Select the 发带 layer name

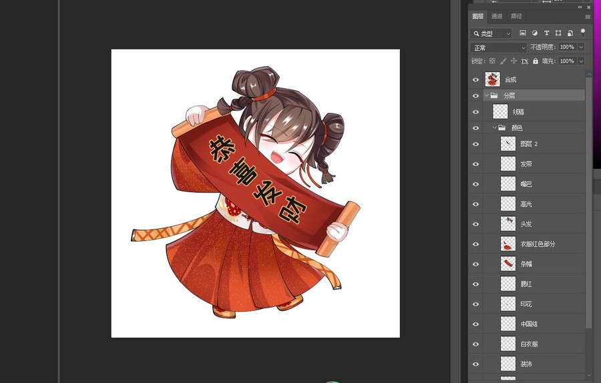click(526, 164)
